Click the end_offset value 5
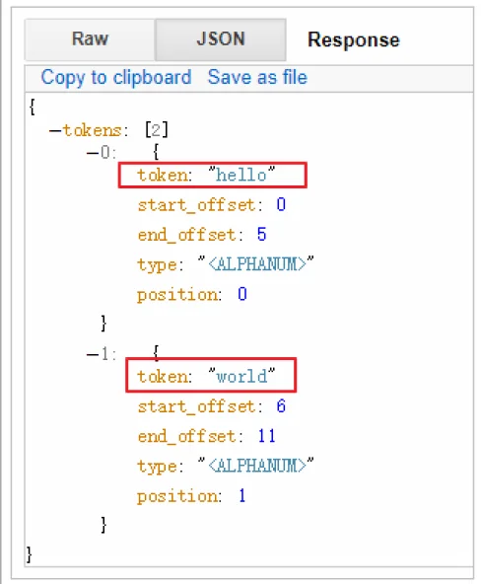Screen dimensions: 482x584 [x=261, y=235]
